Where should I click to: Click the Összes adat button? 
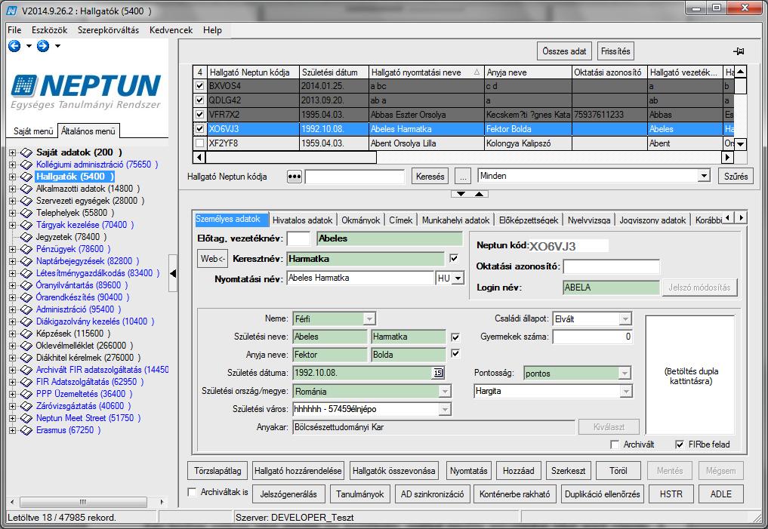point(564,51)
